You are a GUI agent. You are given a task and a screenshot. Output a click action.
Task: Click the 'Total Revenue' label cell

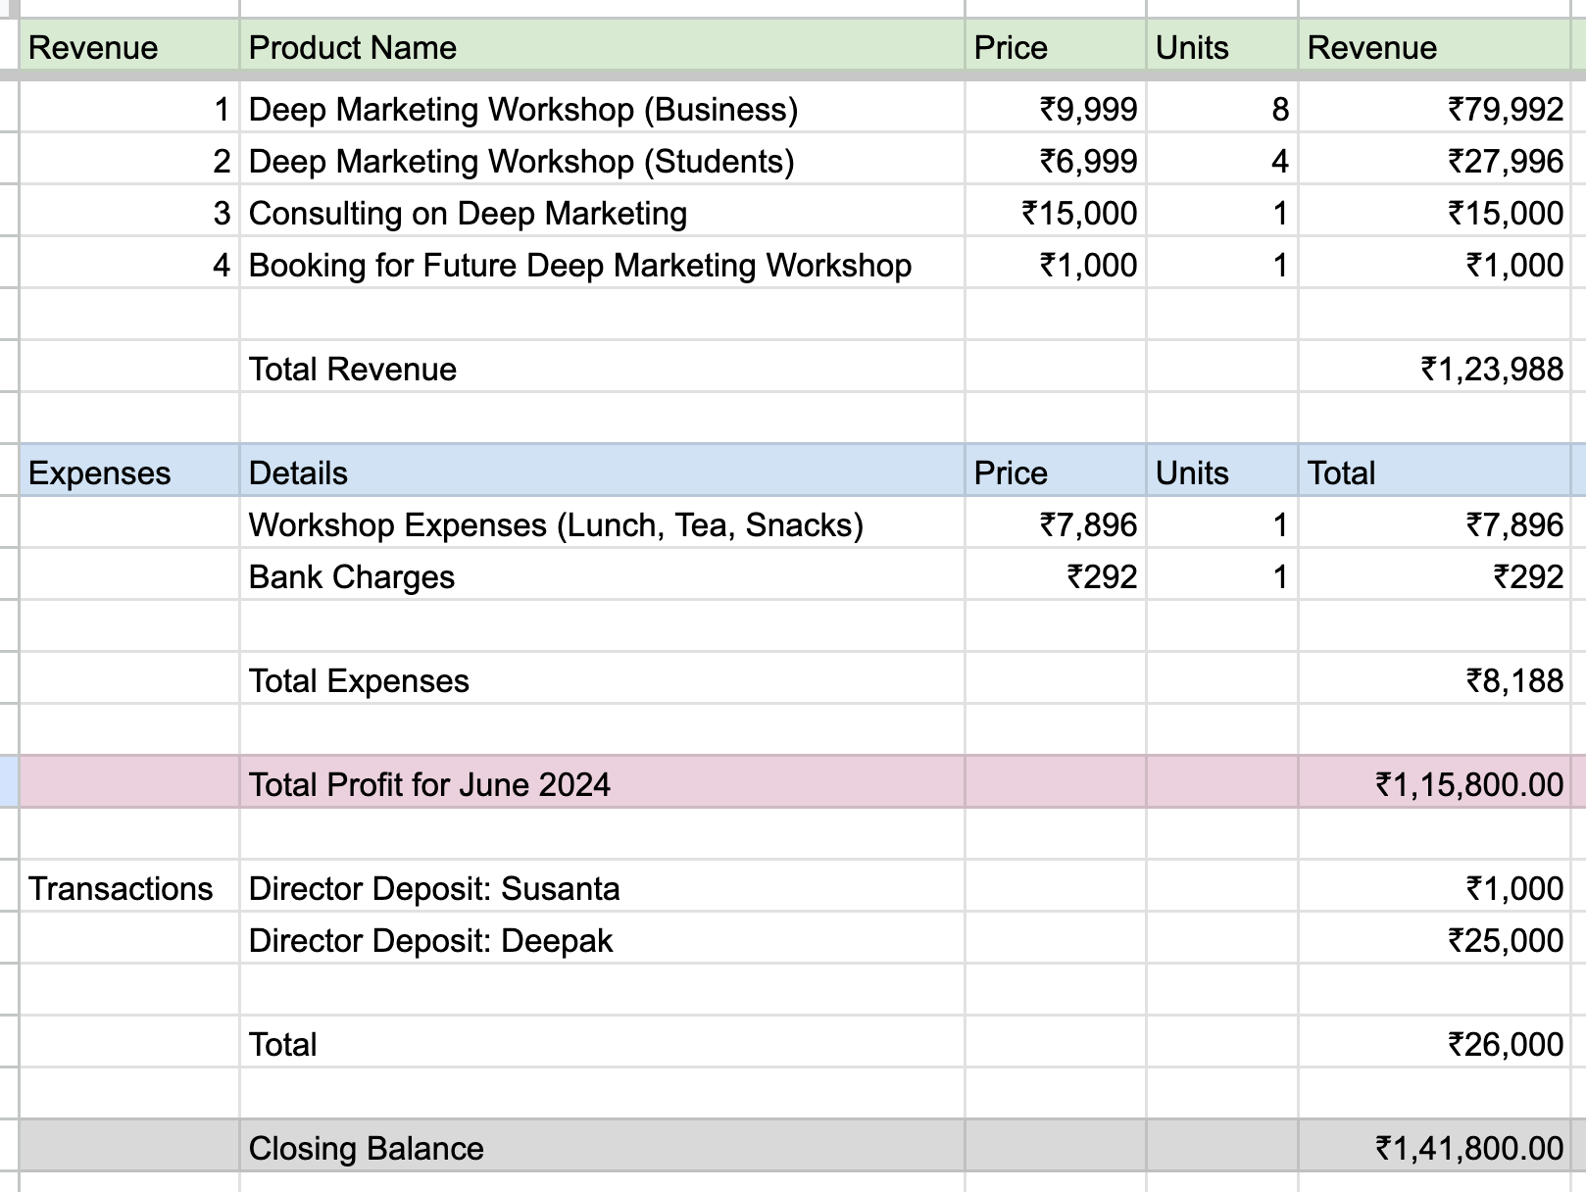coord(602,369)
